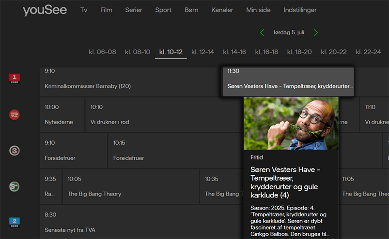Switch to the kl. 20-22 time slot
Screen dimensions: 389x239
click(x=334, y=52)
